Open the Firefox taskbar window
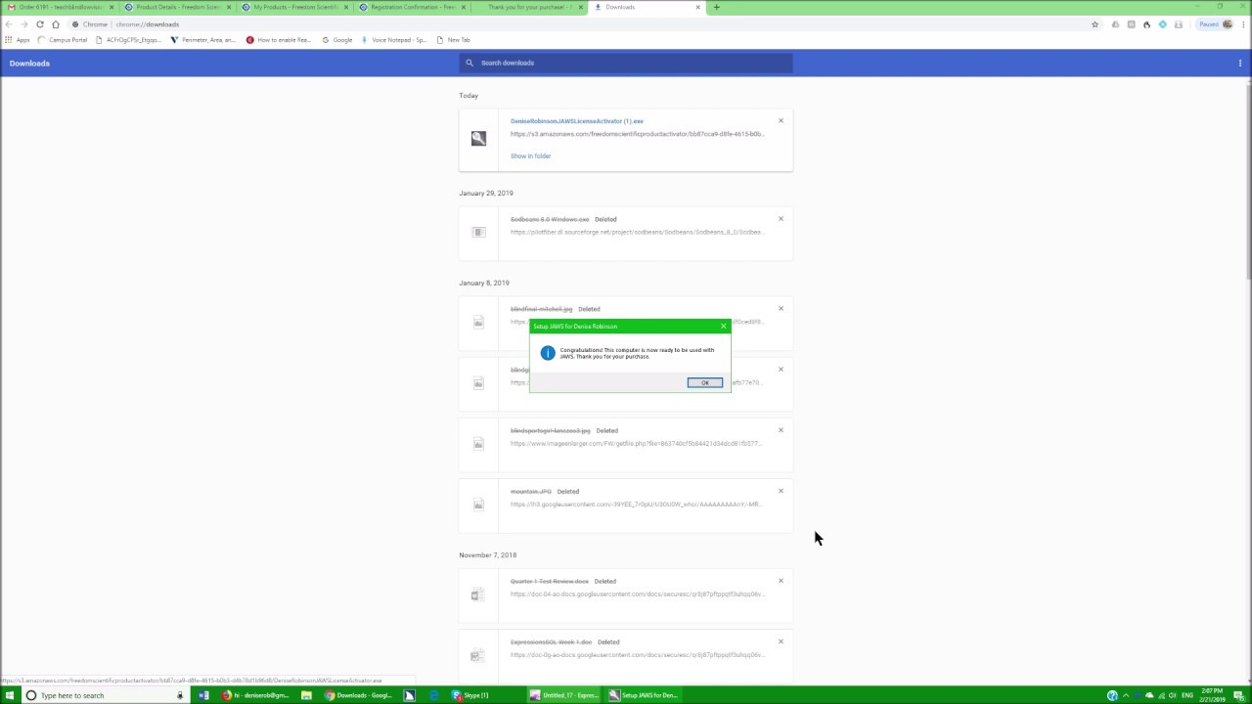The width and height of the screenshot is (1252, 704). click(x=254, y=695)
